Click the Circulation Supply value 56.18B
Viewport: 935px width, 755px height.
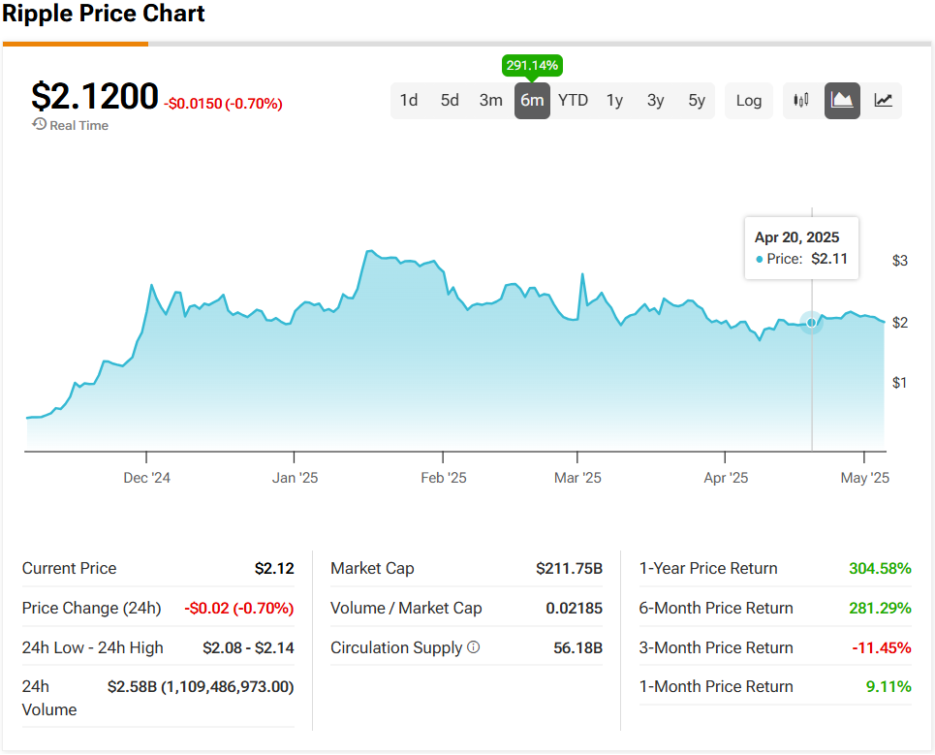577,647
